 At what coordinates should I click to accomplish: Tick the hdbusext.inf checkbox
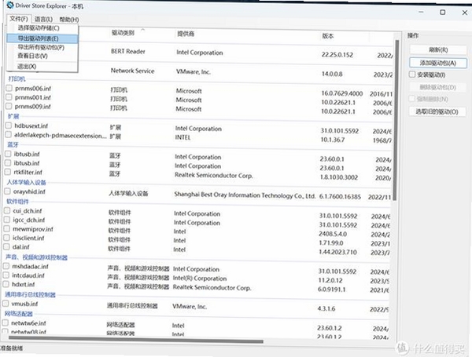(9, 126)
